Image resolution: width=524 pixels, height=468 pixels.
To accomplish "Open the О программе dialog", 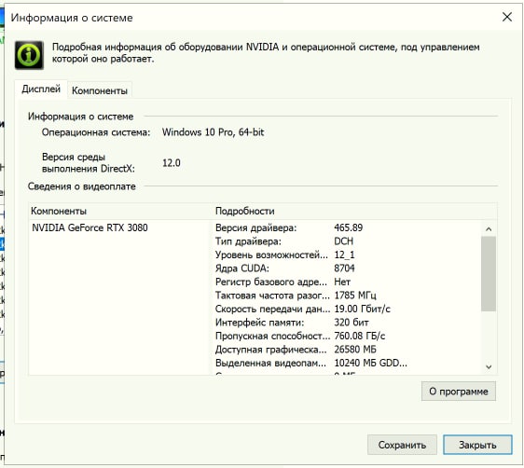I will point(459,392).
